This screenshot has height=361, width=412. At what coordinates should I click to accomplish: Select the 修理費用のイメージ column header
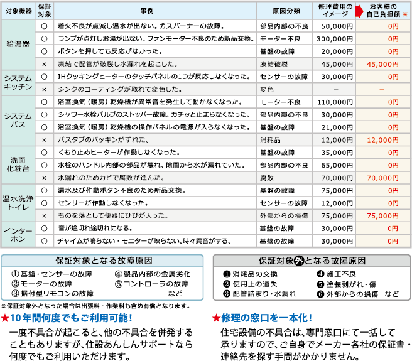334,11
